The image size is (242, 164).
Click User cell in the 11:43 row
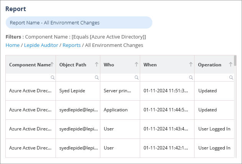120,129
